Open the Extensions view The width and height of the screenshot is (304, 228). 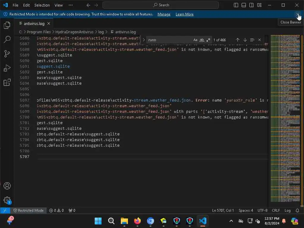click(7, 82)
